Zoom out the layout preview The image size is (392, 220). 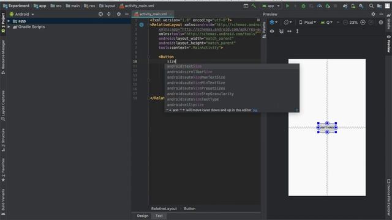point(345,23)
